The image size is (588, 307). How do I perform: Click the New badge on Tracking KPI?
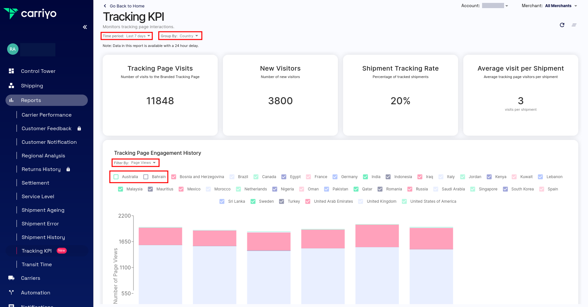[62, 251]
